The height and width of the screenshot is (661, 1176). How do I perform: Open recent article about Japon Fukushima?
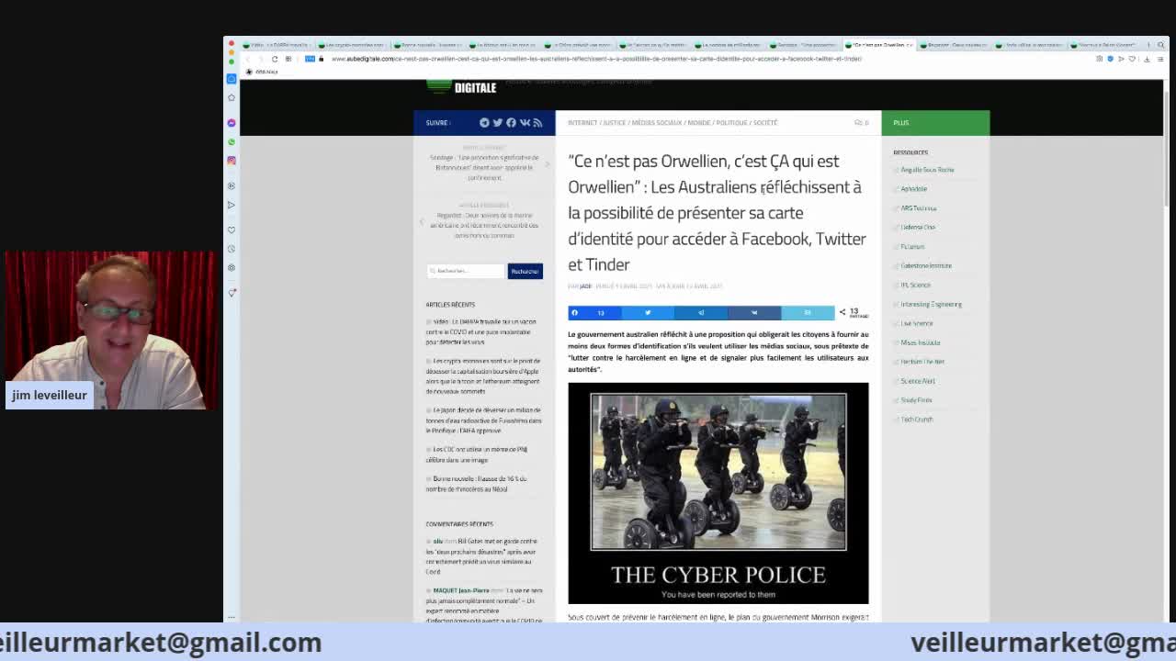point(484,420)
